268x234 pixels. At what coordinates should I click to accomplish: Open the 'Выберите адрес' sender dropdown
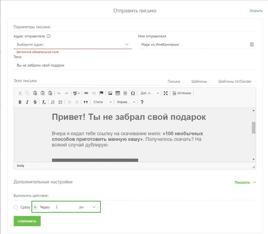tap(72, 44)
